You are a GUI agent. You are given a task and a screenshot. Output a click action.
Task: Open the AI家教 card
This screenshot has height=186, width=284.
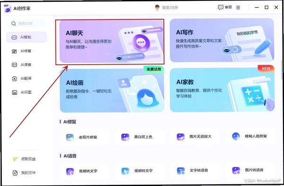222,90
